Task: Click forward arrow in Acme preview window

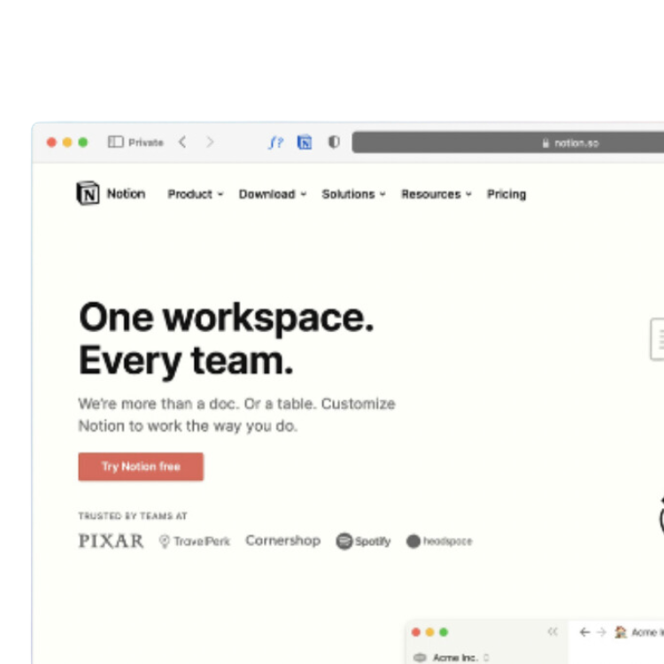Action: (601, 632)
